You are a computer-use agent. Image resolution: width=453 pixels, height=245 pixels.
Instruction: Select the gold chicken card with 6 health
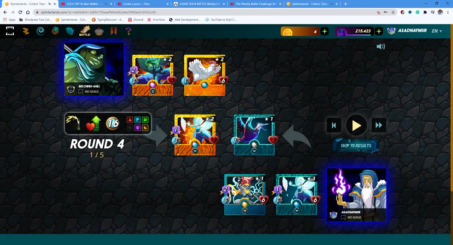(x=205, y=75)
